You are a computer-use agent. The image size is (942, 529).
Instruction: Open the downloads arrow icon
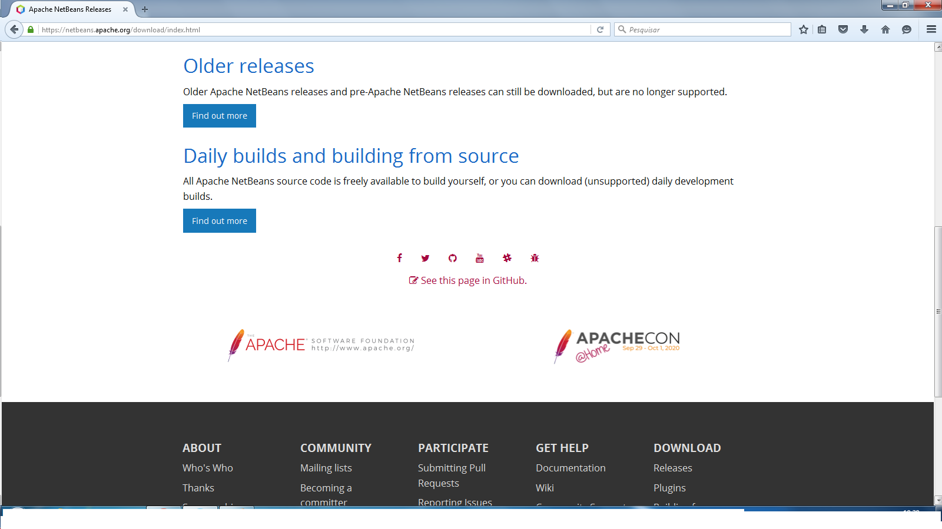[x=864, y=29]
